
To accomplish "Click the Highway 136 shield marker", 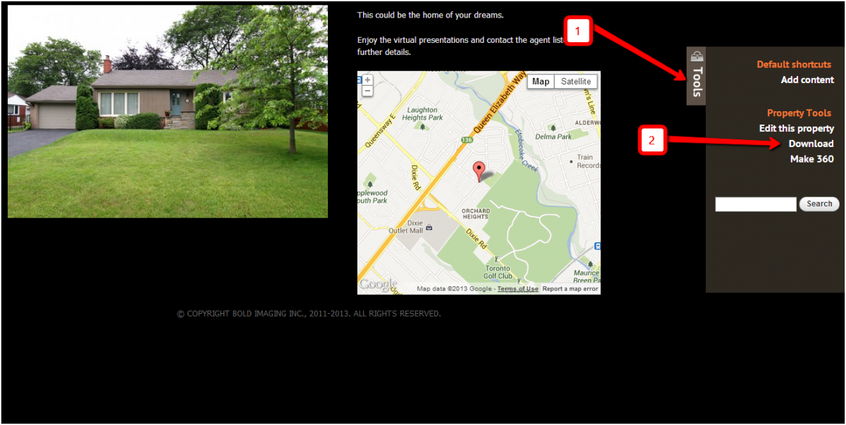I will [x=466, y=139].
